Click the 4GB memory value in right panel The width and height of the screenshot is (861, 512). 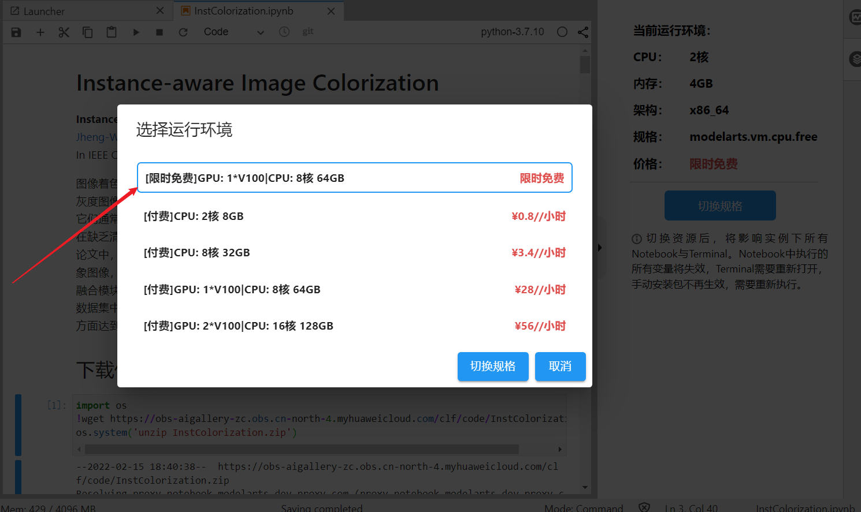coord(701,84)
